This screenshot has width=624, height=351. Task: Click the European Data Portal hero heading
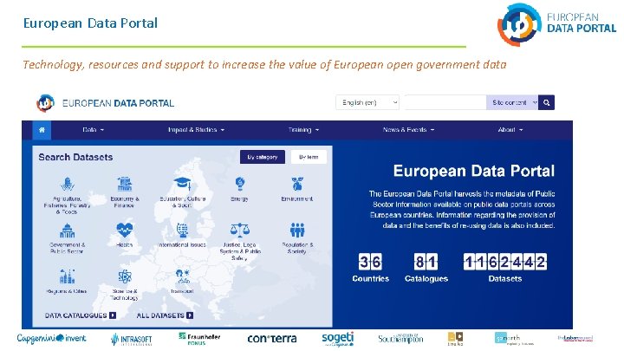(x=473, y=171)
